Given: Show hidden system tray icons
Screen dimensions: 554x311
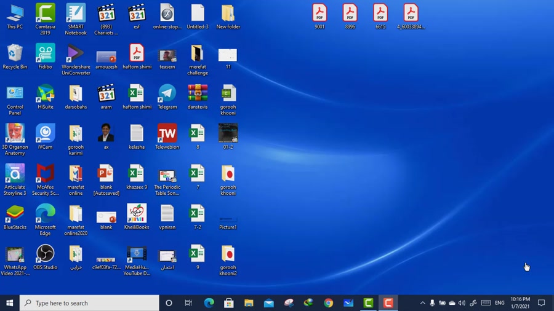Looking at the screenshot, I should pos(422,303).
